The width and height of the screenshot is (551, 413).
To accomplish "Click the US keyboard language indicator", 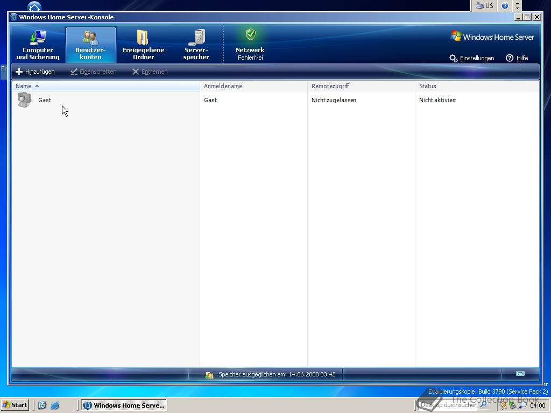I will pyautogui.click(x=484, y=5).
